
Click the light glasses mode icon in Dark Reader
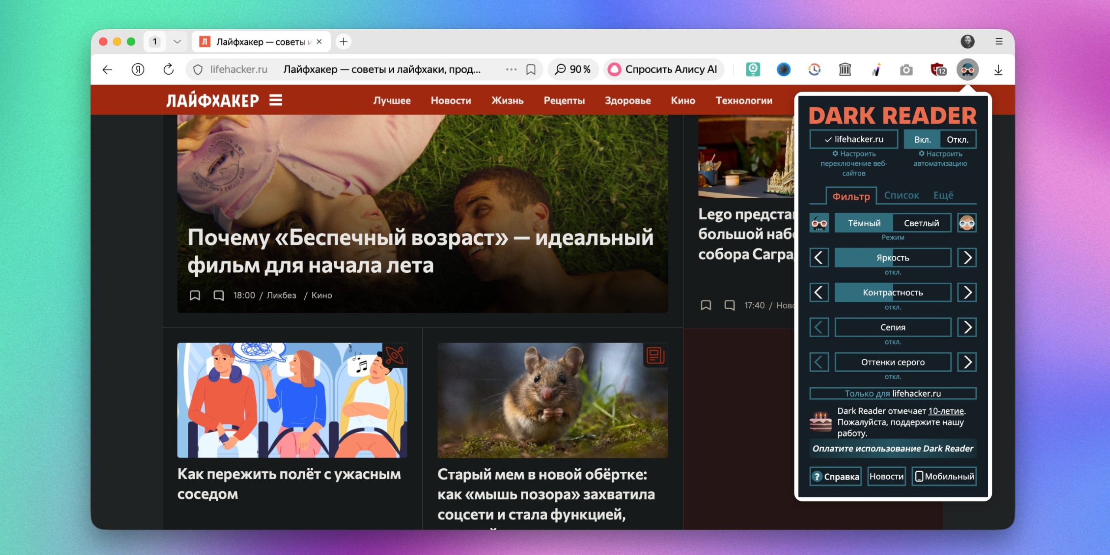tap(967, 223)
